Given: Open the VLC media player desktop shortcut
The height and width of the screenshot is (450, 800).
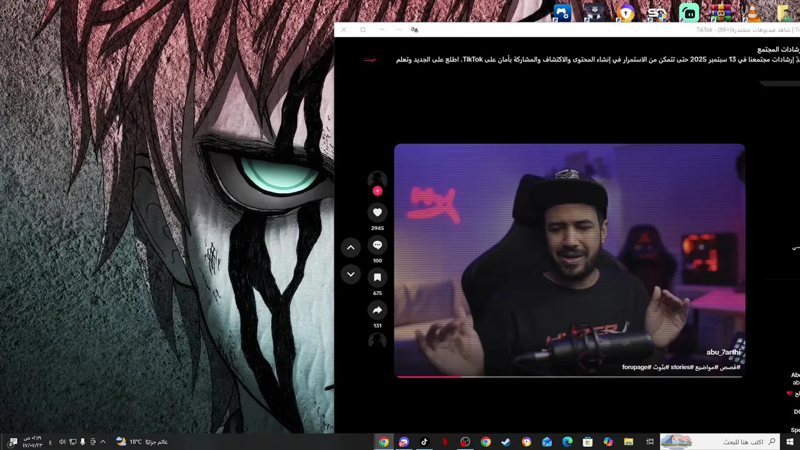Looking at the screenshot, I should 752,12.
